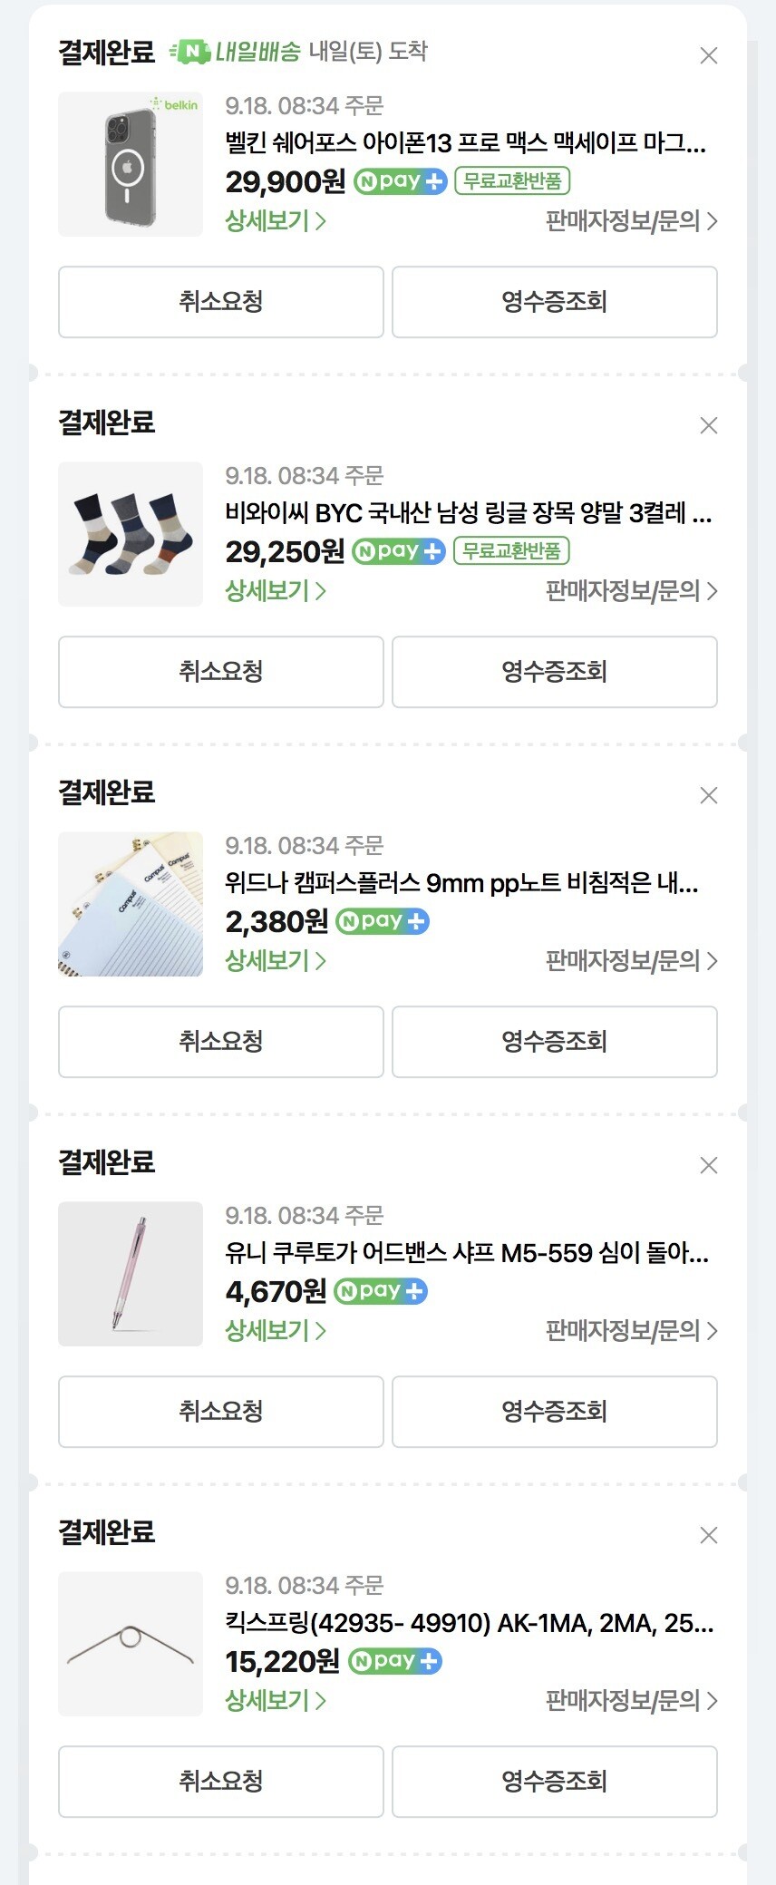Open 판매자정보/문의 for the socks order

631,590
